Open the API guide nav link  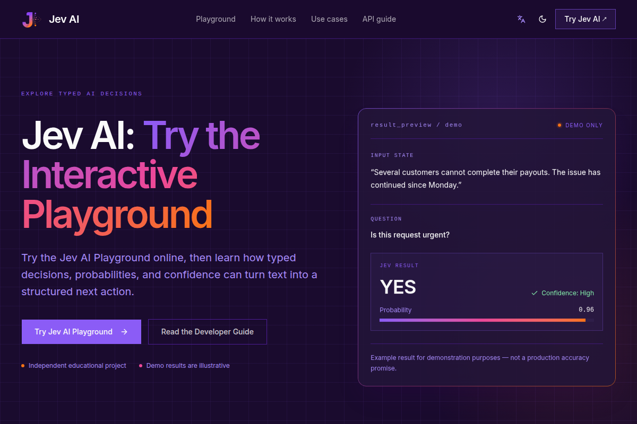[379, 19]
